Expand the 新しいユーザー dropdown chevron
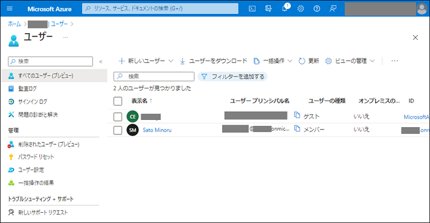Viewport: 430px width, 223px height. [x=170, y=61]
